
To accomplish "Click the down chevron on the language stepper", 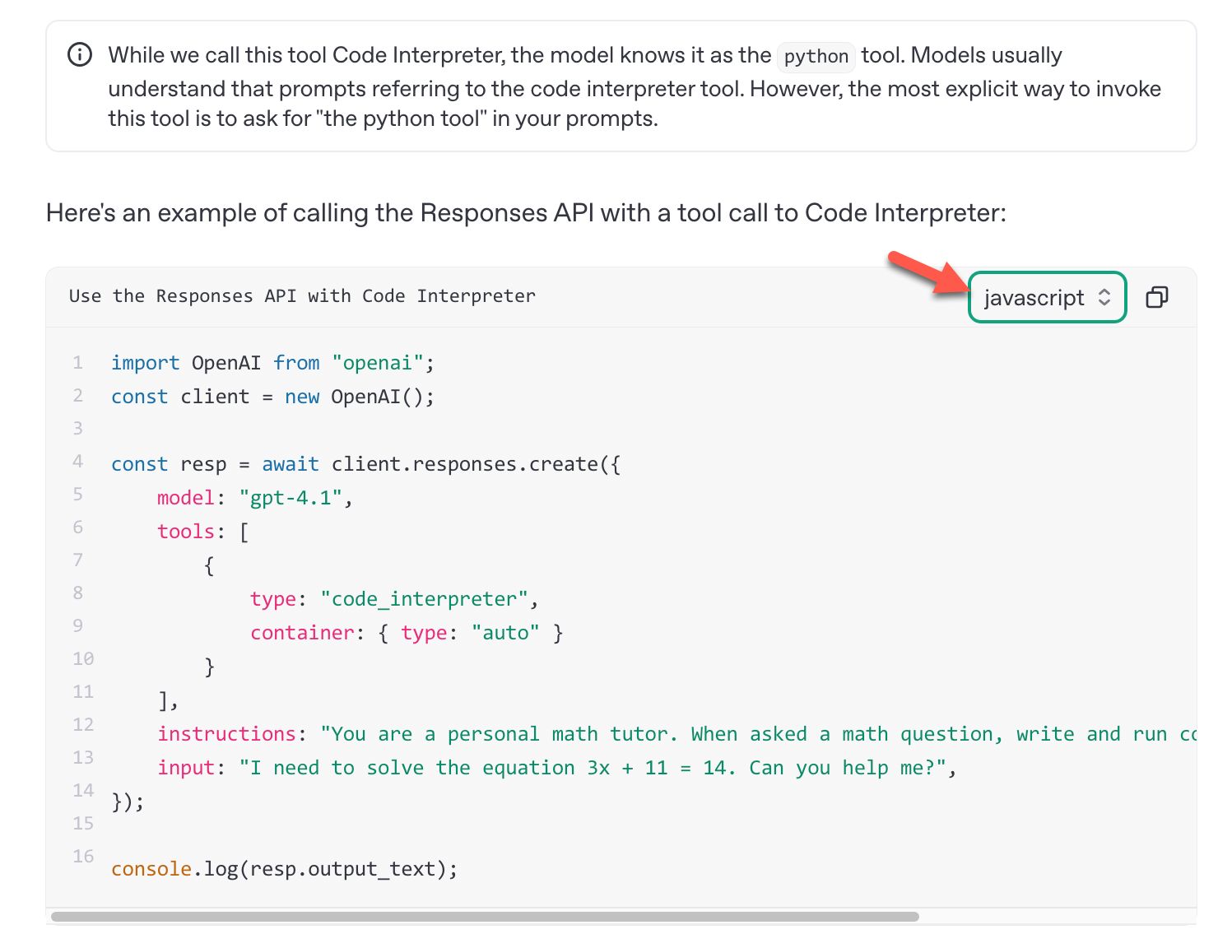I will (x=1104, y=304).
